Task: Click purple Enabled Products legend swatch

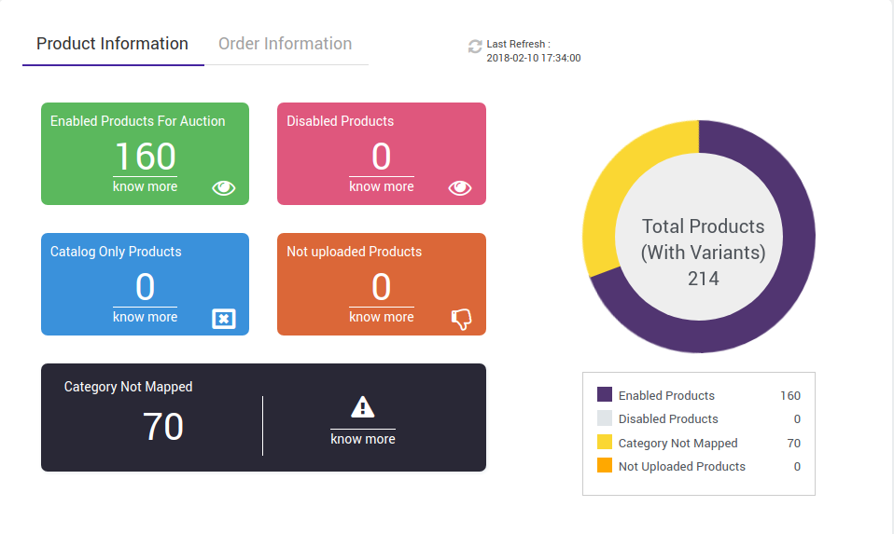Action: tap(604, 395)
